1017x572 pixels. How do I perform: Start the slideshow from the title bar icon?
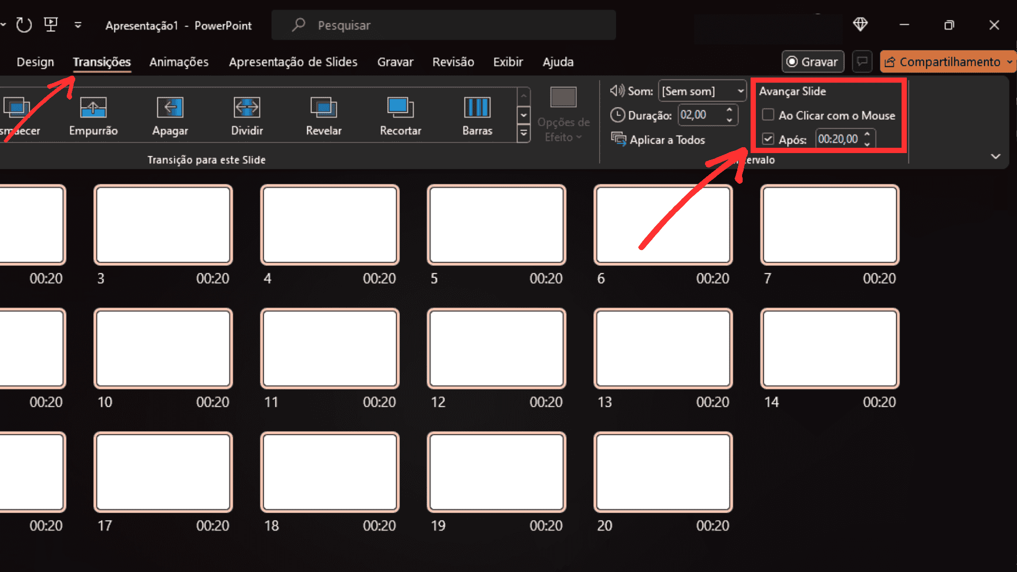(x=51, y=24)
